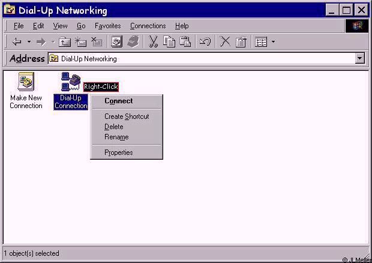Open the Connections menu
Image resolution: width=372 pixels, height=263 pixels.
click(x=148, y=26)
